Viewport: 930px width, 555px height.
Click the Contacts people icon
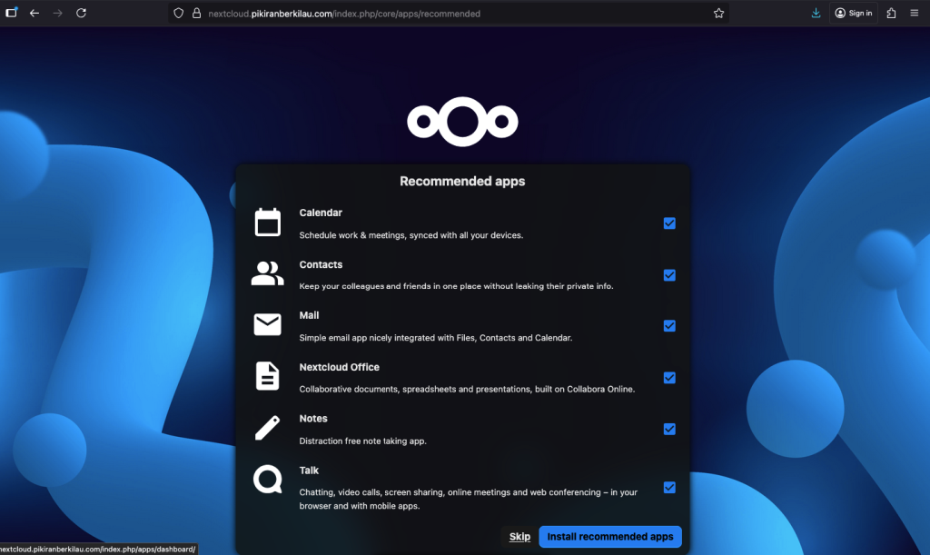pyautogui.click(x=268, y=273)
